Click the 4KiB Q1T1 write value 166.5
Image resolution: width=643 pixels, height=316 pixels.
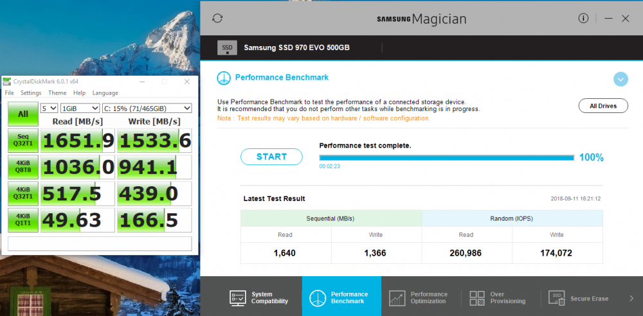tap(154, 220)
